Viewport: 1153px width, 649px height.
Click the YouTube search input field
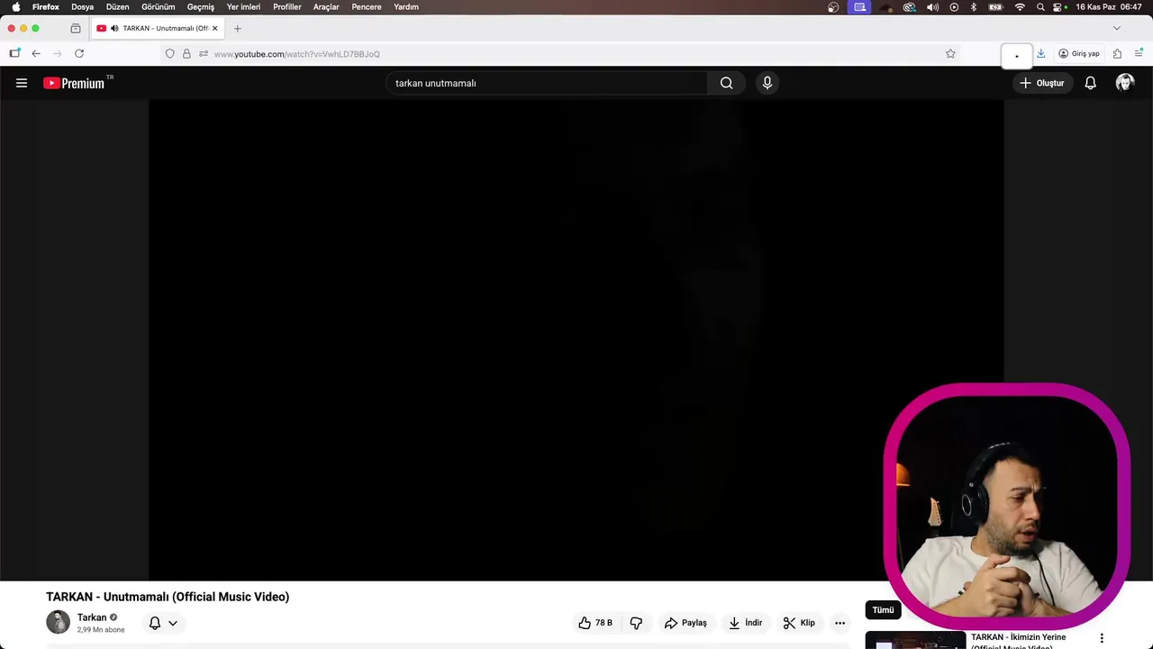point(547,83)
